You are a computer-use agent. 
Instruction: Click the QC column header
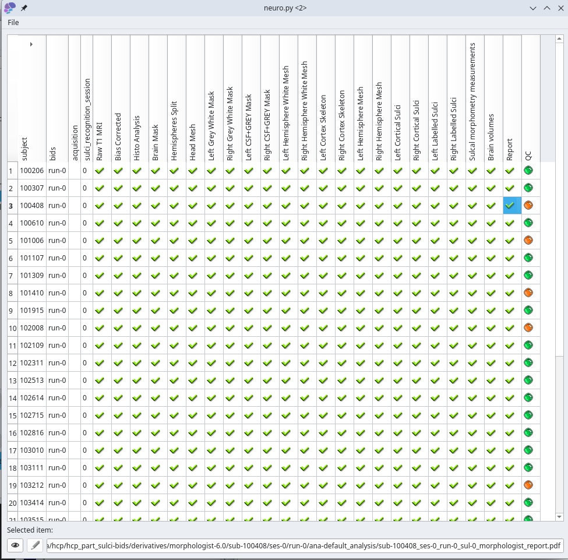coord(531,98)
